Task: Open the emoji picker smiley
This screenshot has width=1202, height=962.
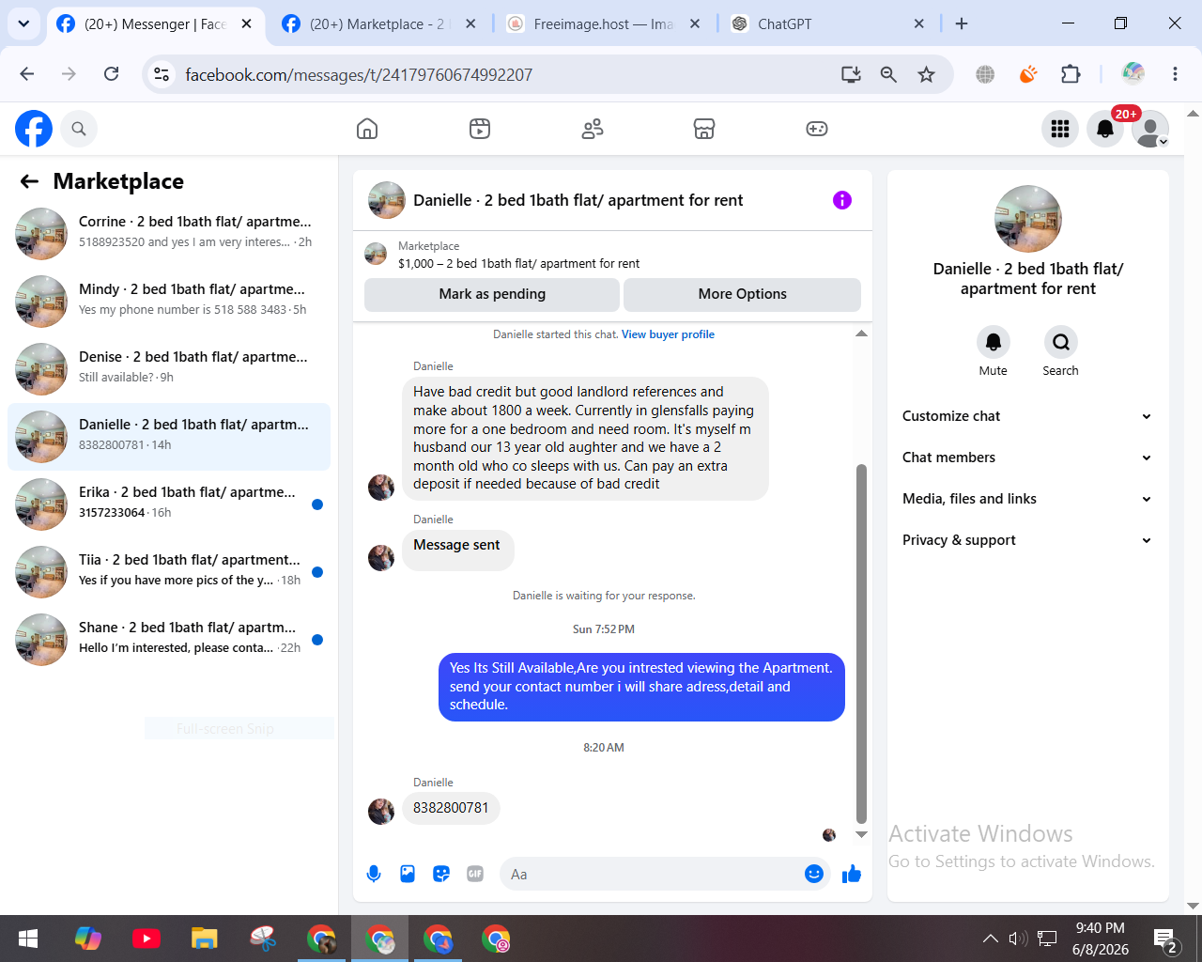Action: point(814,874)
